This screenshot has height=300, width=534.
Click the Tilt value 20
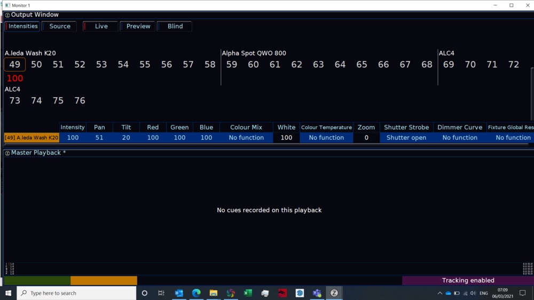click(x=126, y=138)
